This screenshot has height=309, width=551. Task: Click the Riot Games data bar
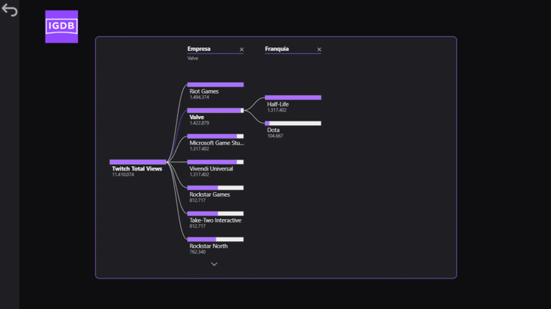[x=215, y=85]
